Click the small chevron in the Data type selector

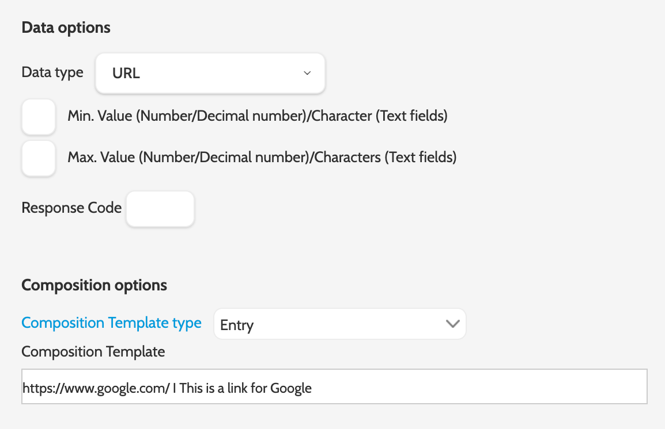pos(307,74)
